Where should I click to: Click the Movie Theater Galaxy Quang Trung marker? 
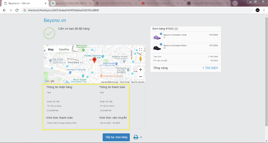83,76
